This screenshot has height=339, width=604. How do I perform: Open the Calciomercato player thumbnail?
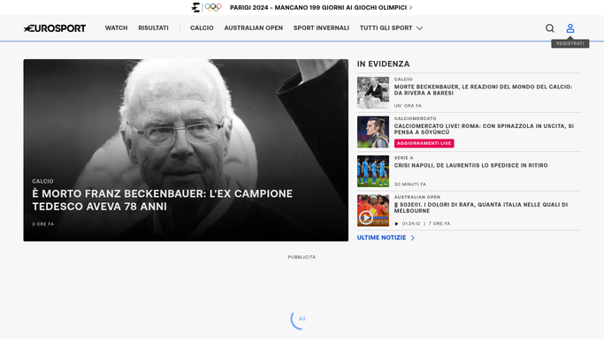pos(373,132)
